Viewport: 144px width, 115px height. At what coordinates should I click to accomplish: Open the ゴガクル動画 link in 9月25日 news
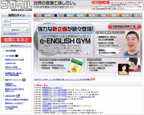click(x=47, y=103)
